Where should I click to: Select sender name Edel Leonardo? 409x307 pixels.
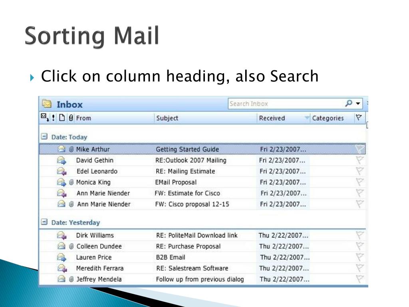(x=97, y=171)
